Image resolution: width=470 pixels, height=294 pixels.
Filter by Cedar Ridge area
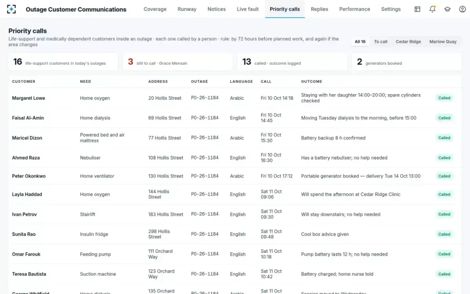[x=409, y=42]
